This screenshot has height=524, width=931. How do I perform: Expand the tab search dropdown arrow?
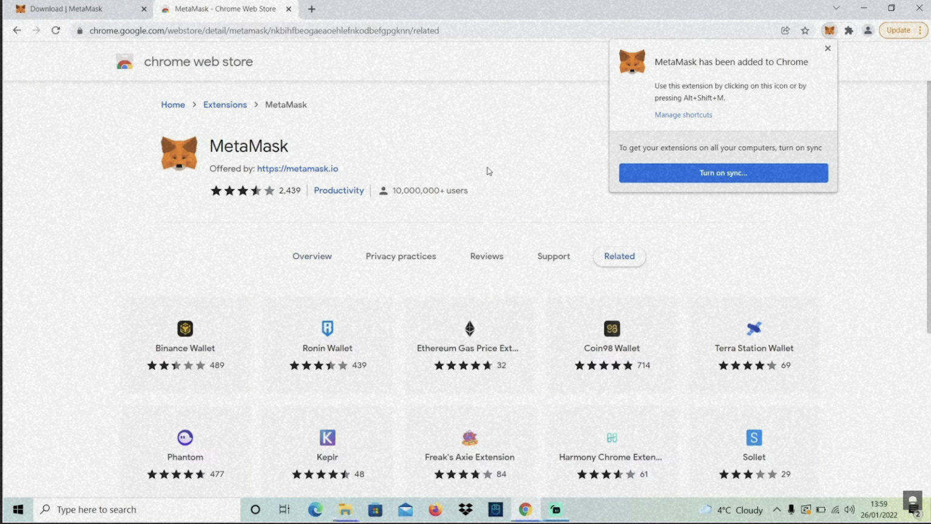coord(836,8)
